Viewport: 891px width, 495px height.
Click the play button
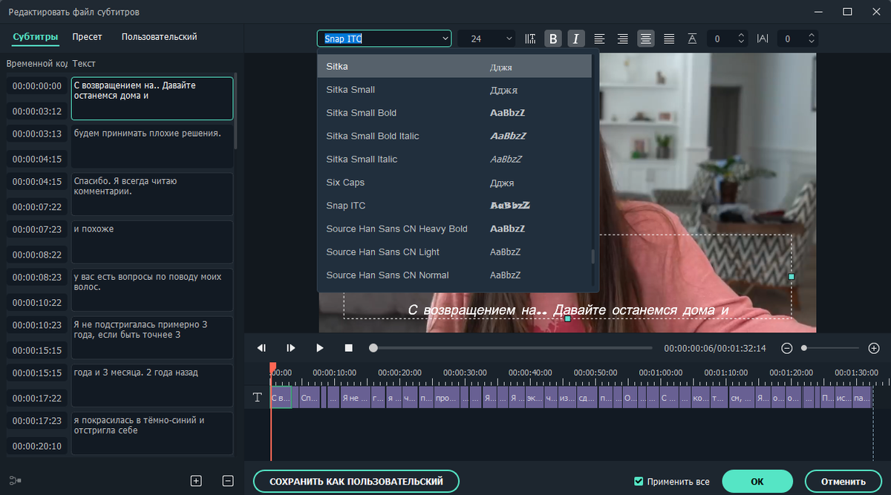(x=320, y=347)
